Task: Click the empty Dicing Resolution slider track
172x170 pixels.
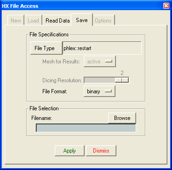Action: (x=100, y=80)
